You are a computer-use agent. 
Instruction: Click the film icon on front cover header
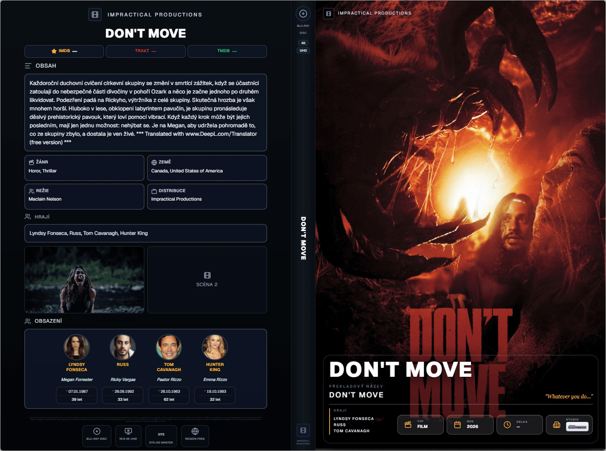329,13
